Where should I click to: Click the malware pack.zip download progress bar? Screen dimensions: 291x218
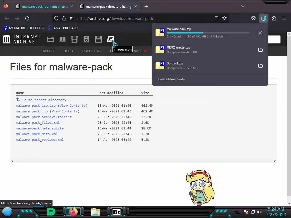click(208, 33)
